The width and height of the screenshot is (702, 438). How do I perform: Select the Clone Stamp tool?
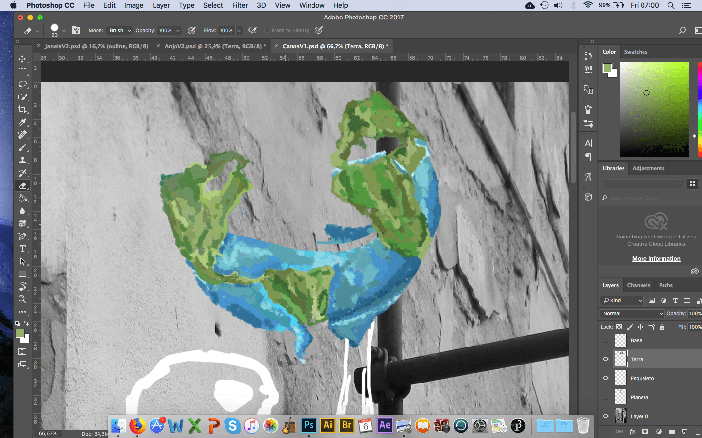point(22,160)
